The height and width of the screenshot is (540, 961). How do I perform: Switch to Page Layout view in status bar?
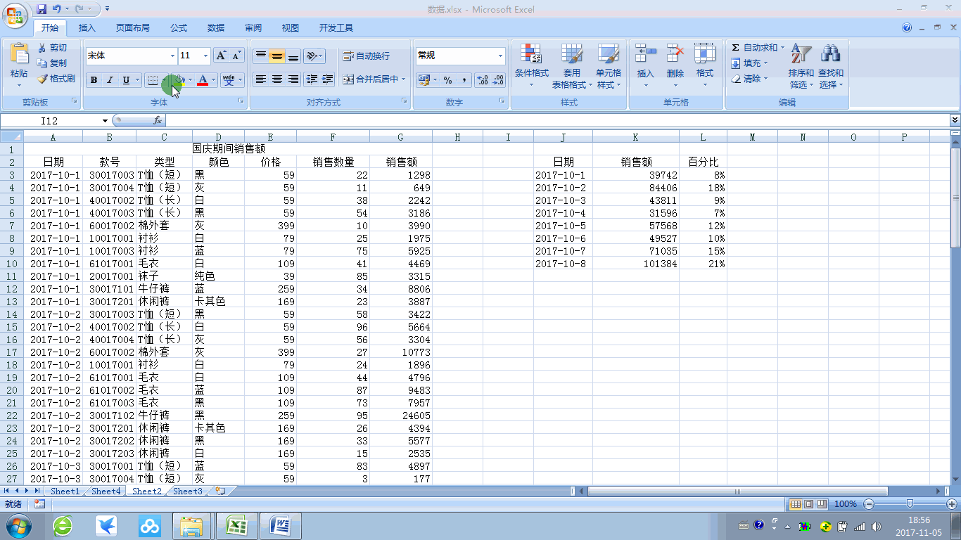coord(808,504)
